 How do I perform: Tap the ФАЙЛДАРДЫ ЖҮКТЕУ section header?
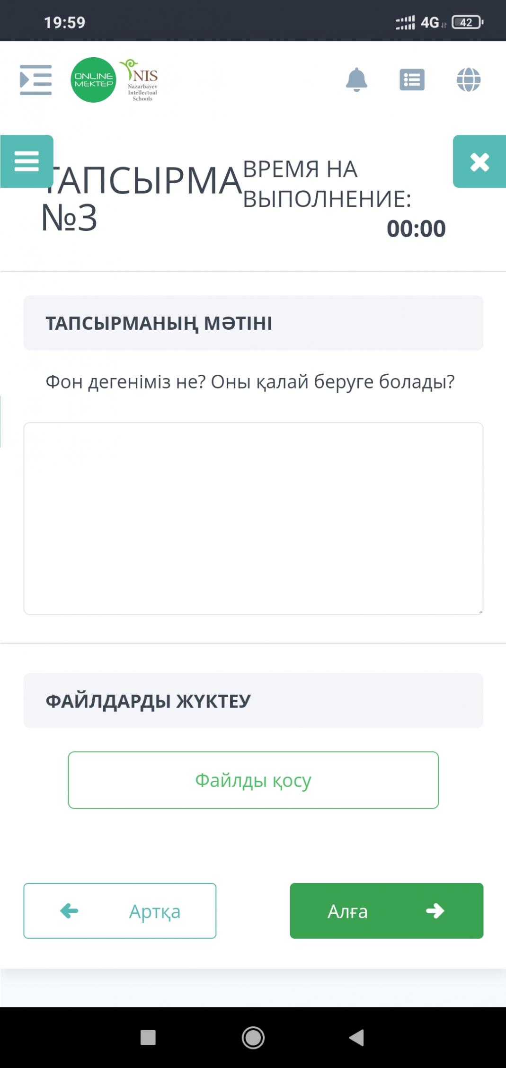148,701
